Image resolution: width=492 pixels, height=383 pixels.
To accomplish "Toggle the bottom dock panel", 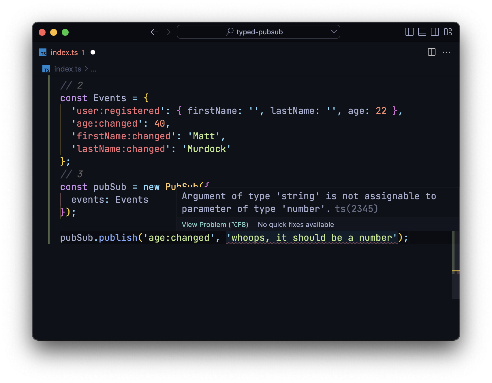I will (x=422, y=32).
